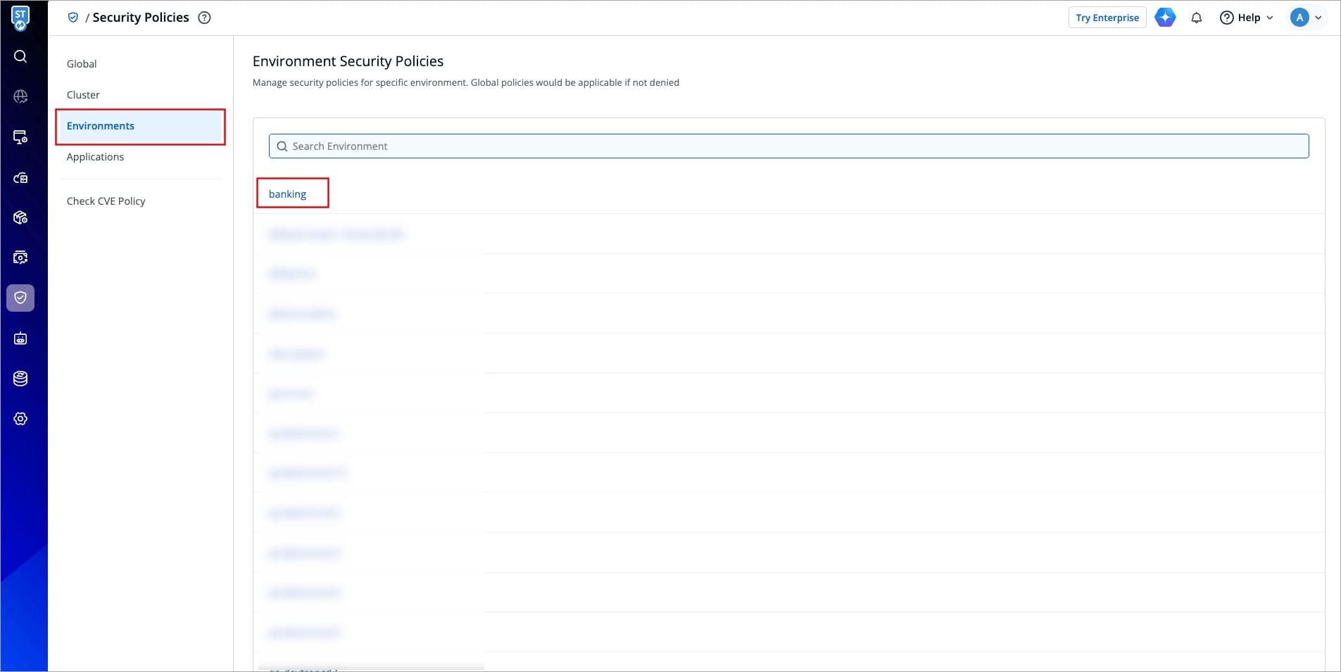Click the shield Security icon in the sidebar
The height and width of the screenshot is (672, 1341).
(20, 298)
